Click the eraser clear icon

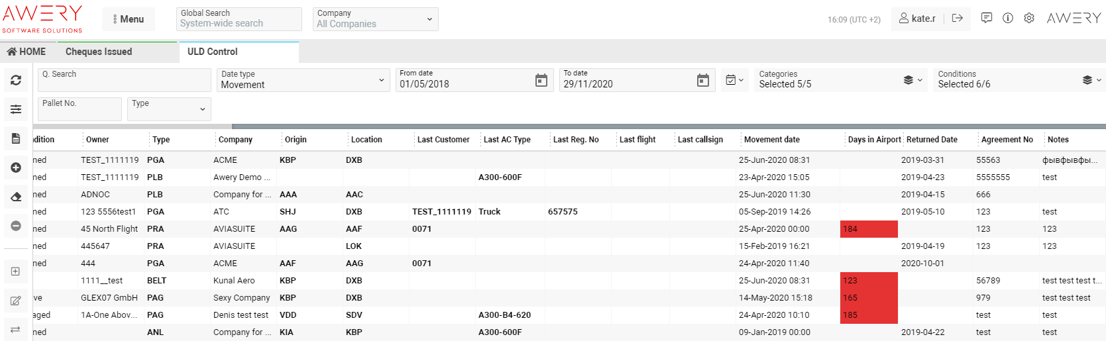click(x=16, y=197)
